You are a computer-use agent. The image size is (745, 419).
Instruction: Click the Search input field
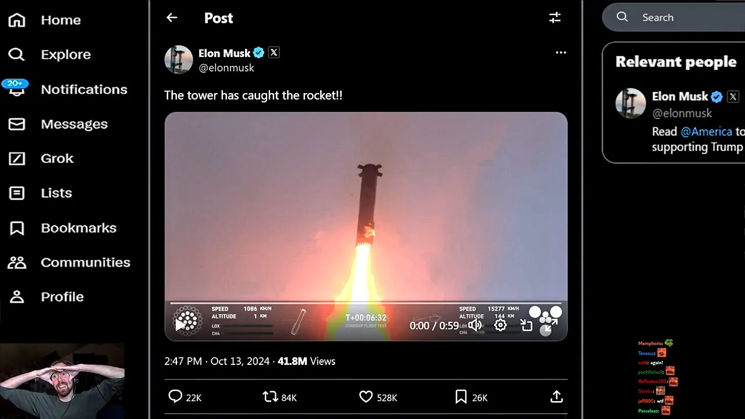(687, 17)
